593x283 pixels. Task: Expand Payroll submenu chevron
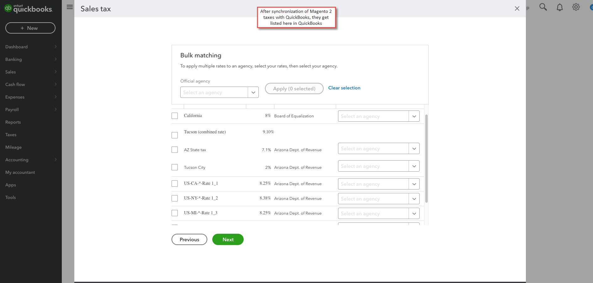point(56,109)
